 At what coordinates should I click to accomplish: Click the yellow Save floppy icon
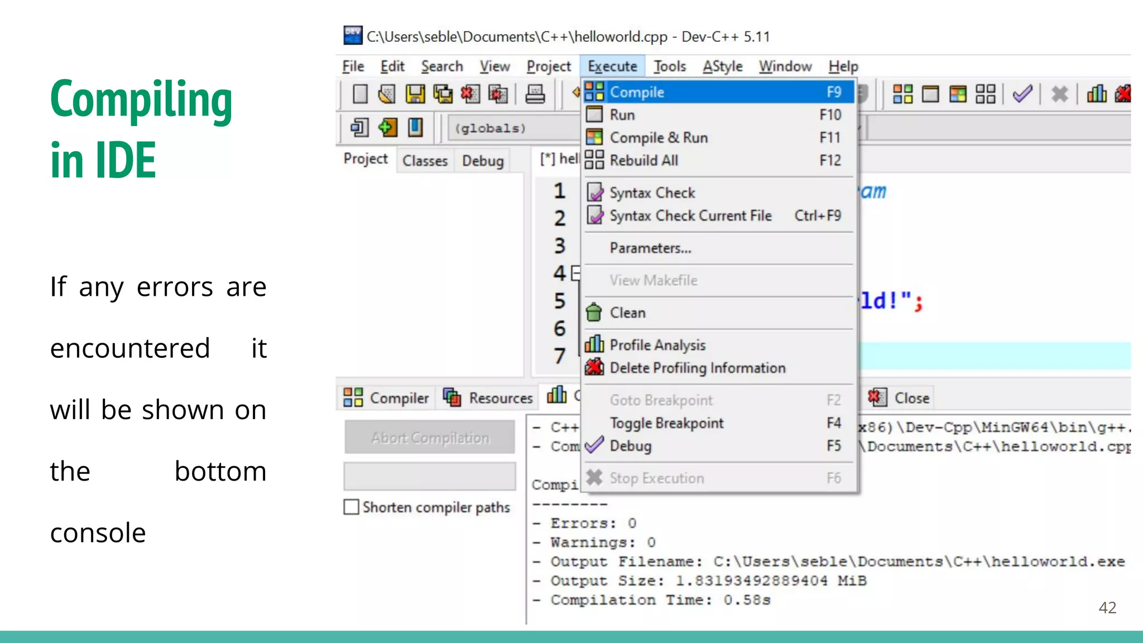click(x=415, y=94)
